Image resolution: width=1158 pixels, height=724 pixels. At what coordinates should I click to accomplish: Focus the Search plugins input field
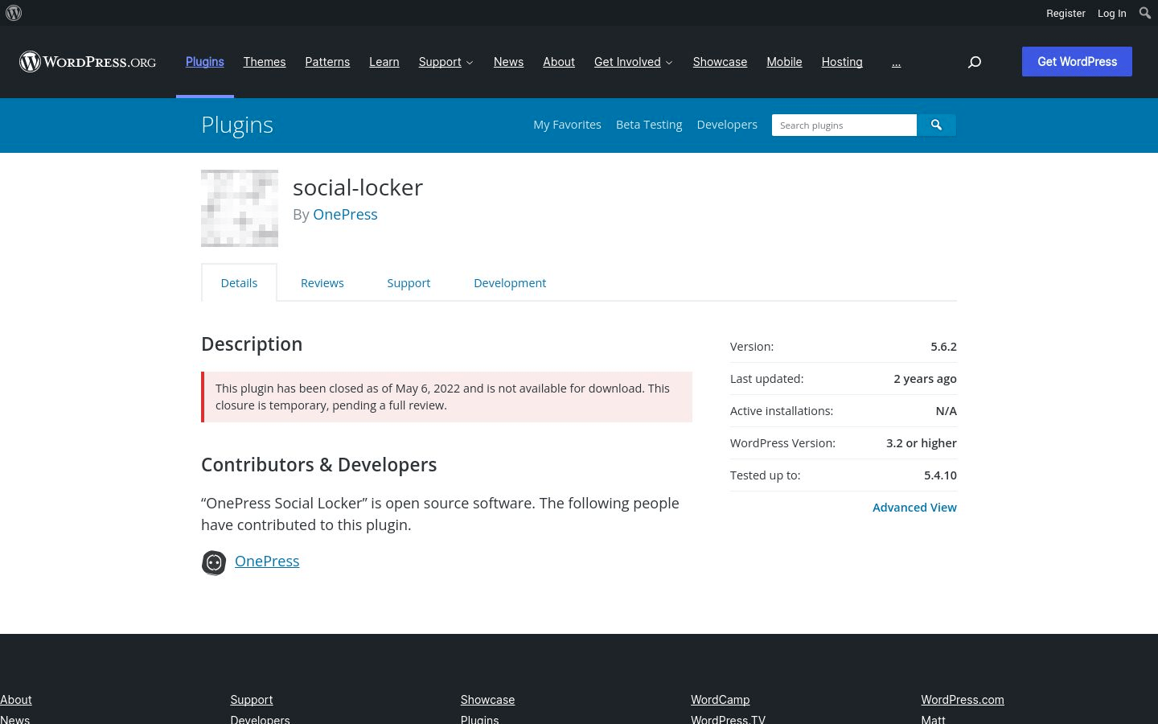coord(844,125)
